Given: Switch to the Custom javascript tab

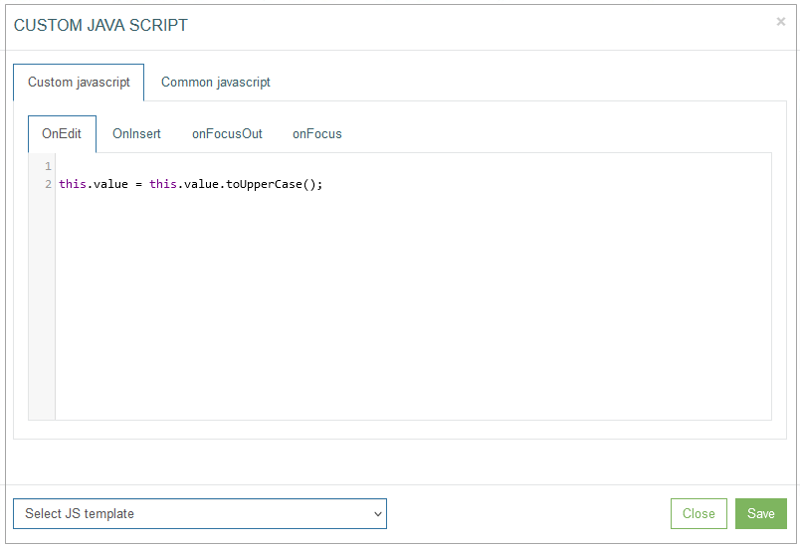Looking at the screenshot, I should click(79, 83).
